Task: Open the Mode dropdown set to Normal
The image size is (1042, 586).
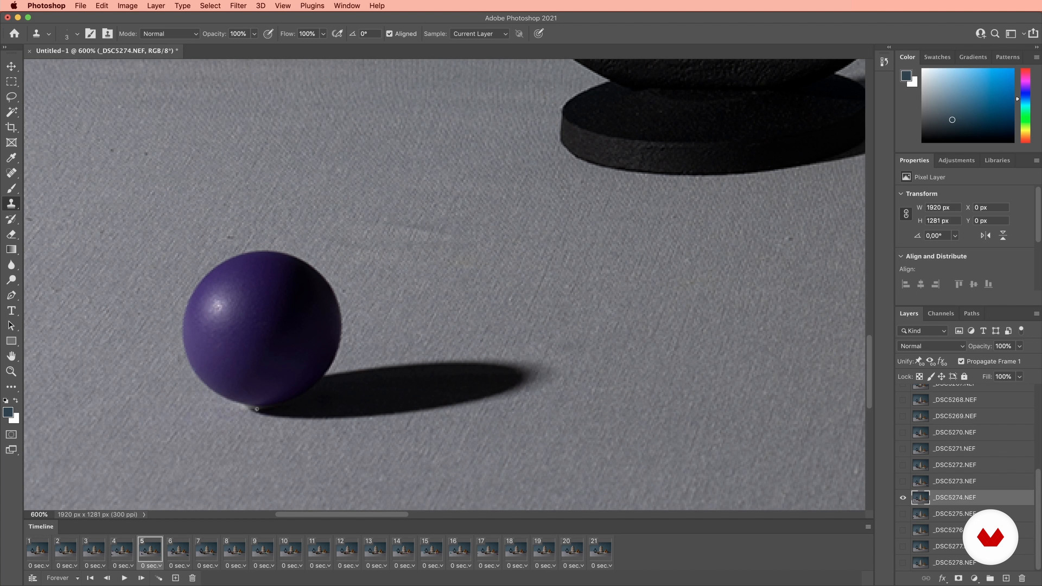Action: pyautogui.click(x=170, y=34)
